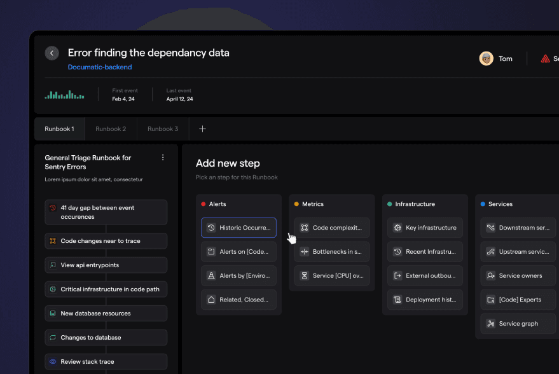The height and width of the screenshot is (374, 559).
Task: Select the New database resources step
Action: coord(106,314)
